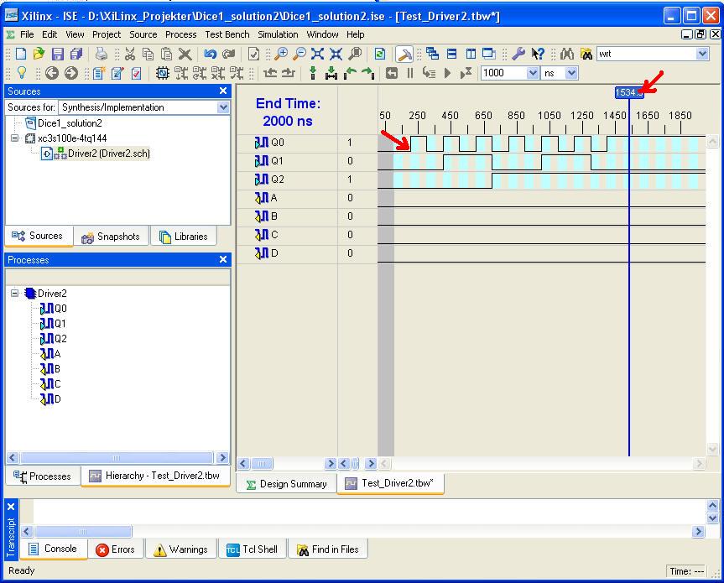Viewport: 724px width, 583px height.
Task: Close the Processes panel
Action: pos(223,259)
